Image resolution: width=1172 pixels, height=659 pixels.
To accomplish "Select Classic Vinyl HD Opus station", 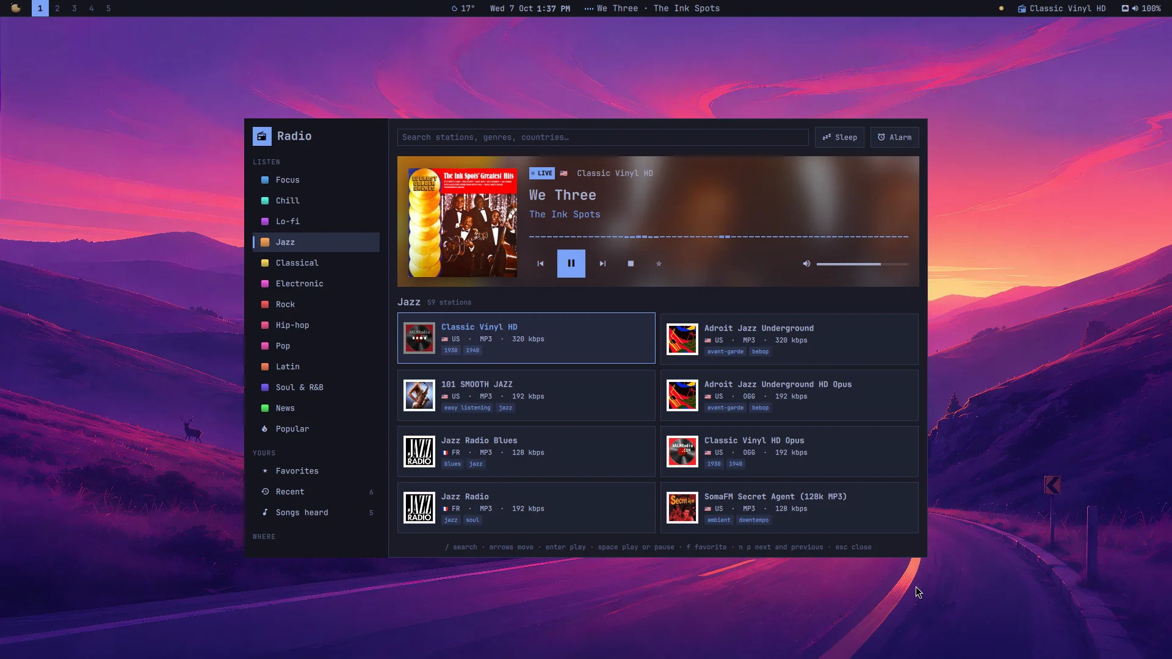I will point(789,452).
